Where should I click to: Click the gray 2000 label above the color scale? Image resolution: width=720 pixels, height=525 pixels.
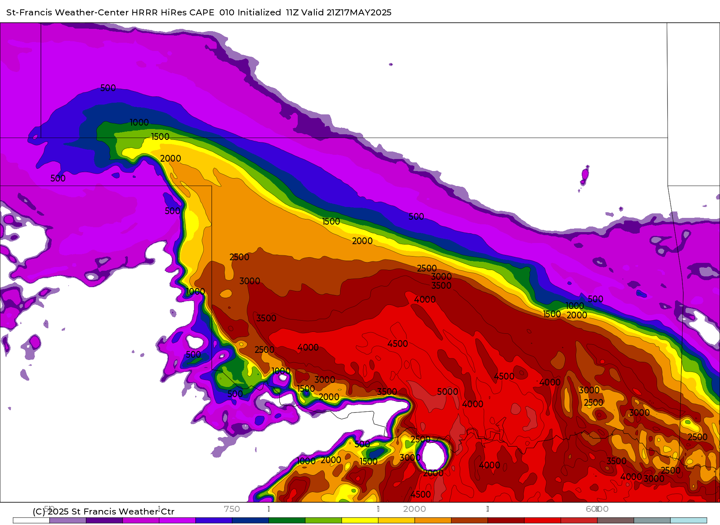[x=414, y=509]
